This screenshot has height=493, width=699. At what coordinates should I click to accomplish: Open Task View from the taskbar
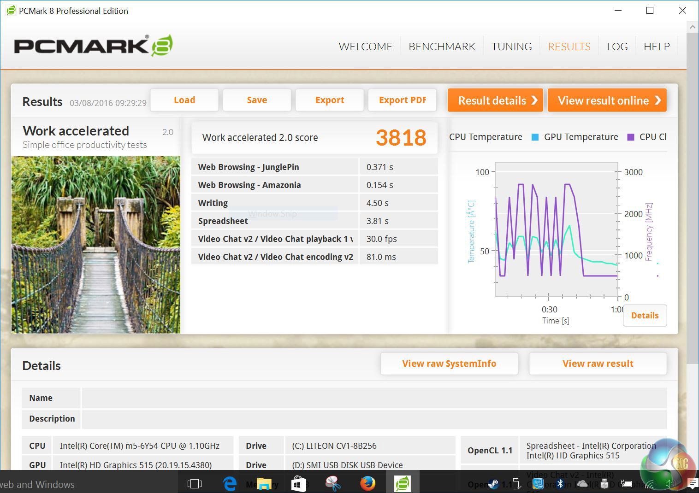[x=195, y=483]
